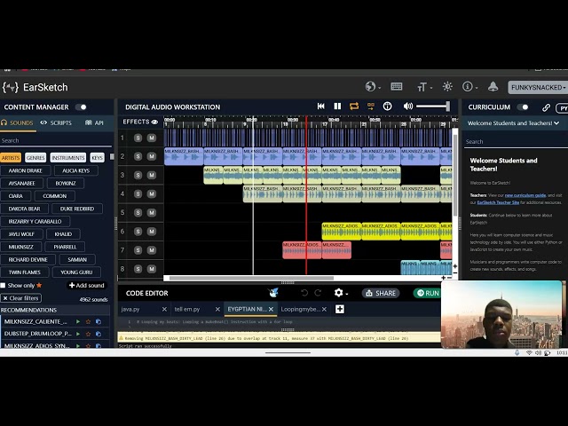Pause playback in the audio workstation

[x=337, y=106]
